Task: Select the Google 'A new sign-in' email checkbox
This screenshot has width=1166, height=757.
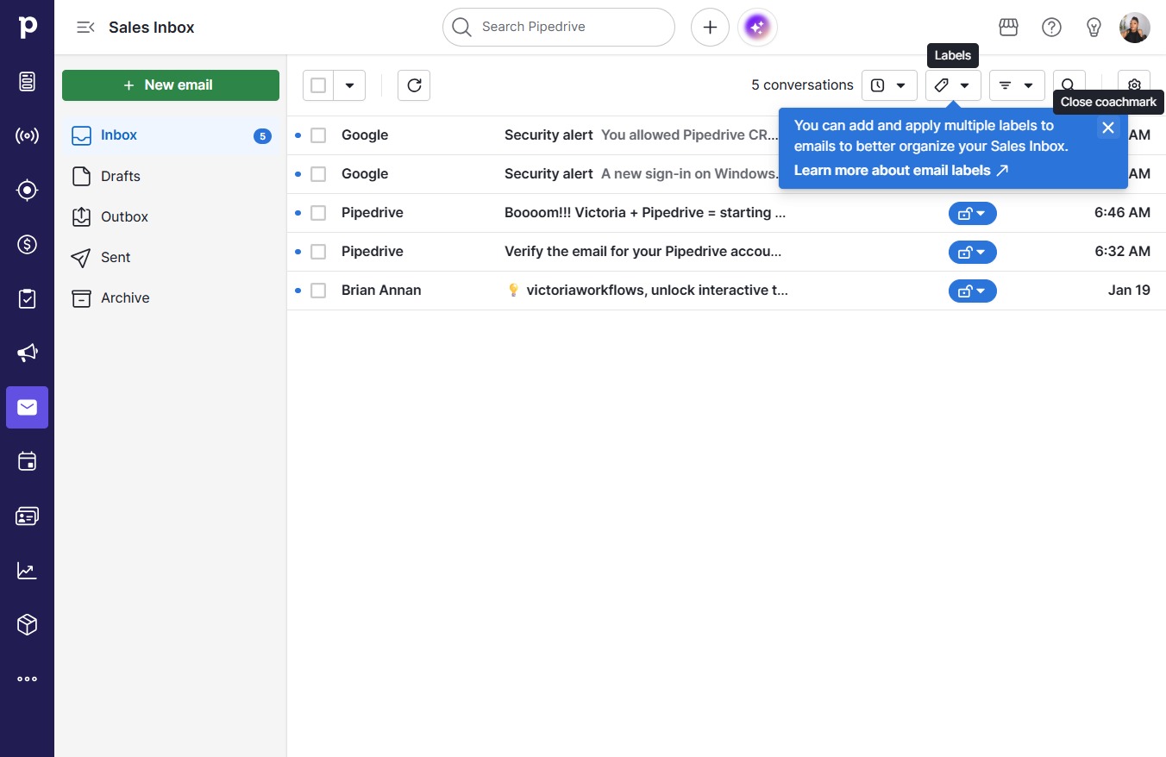Action: tap(318, 174)
